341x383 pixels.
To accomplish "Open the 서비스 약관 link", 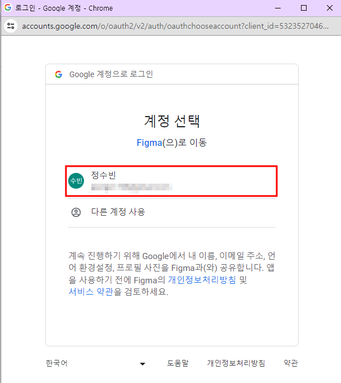I will [x=91, y=292].
